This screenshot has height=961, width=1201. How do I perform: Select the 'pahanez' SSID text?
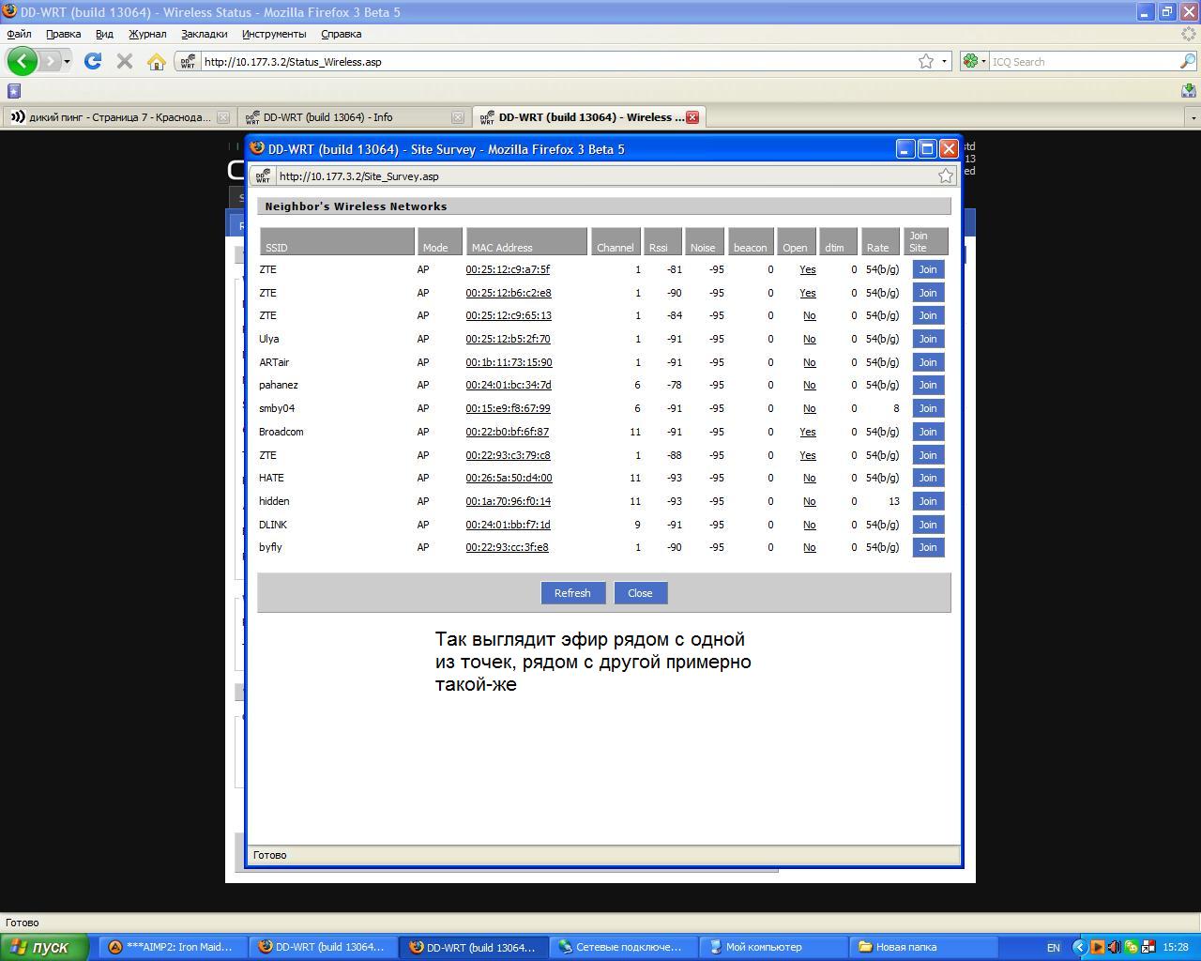[279, 385]
